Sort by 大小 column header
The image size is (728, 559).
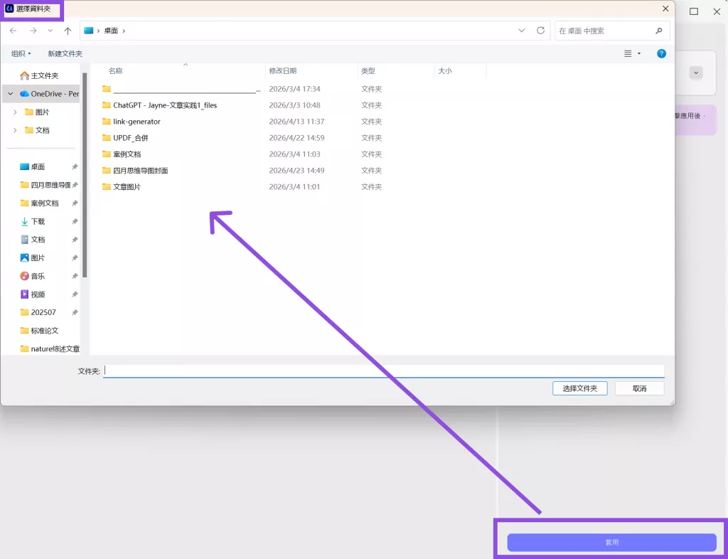[445, 70]
